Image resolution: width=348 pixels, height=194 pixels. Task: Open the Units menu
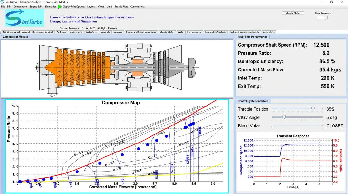(x=109, y=7)
